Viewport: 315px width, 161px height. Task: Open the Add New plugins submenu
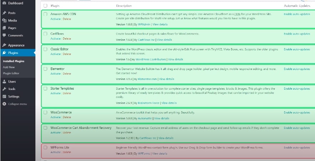[9, 67]
